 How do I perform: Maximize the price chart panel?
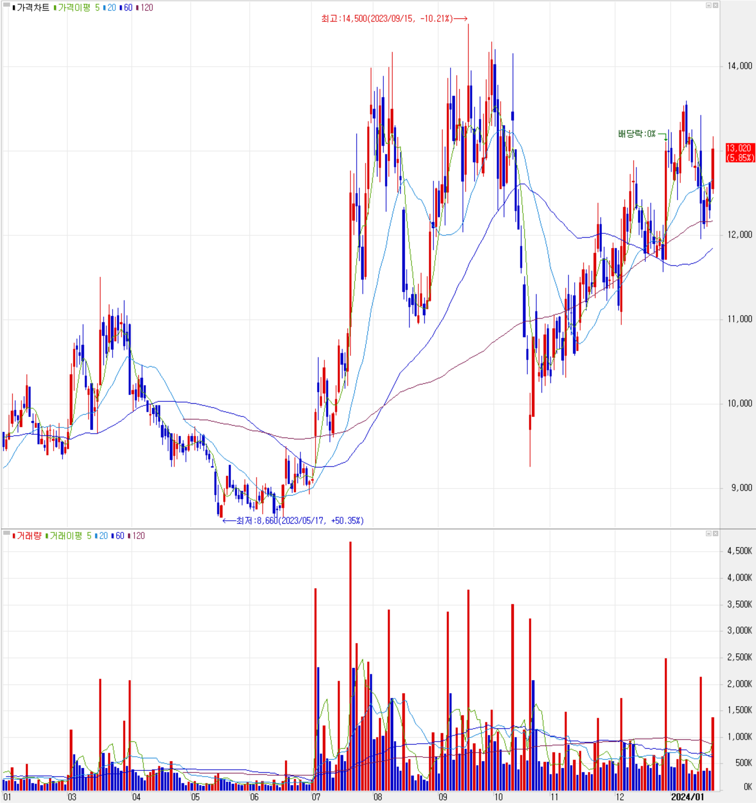point(708,5)
